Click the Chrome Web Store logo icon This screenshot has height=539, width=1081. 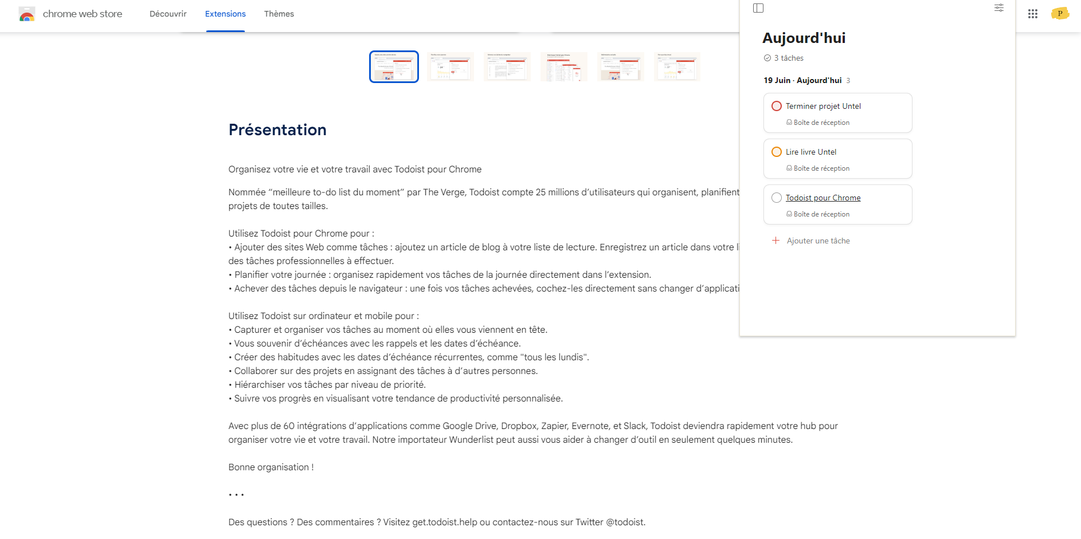(26, 14)
